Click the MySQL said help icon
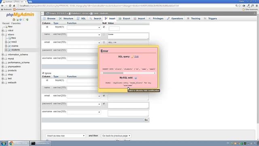Viewport: 259px width, 146px height. (x=136, y=78)
